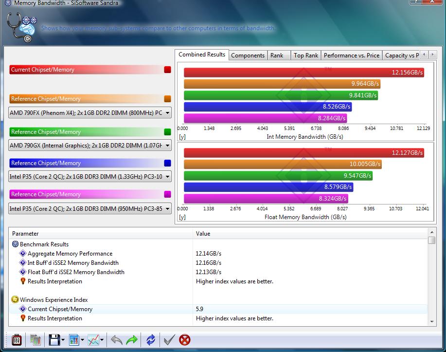Click the orange 10.005GB/s Float bar
Image resolution: width=446 pixels, height=352 pixels.
[x=283, y=164]
